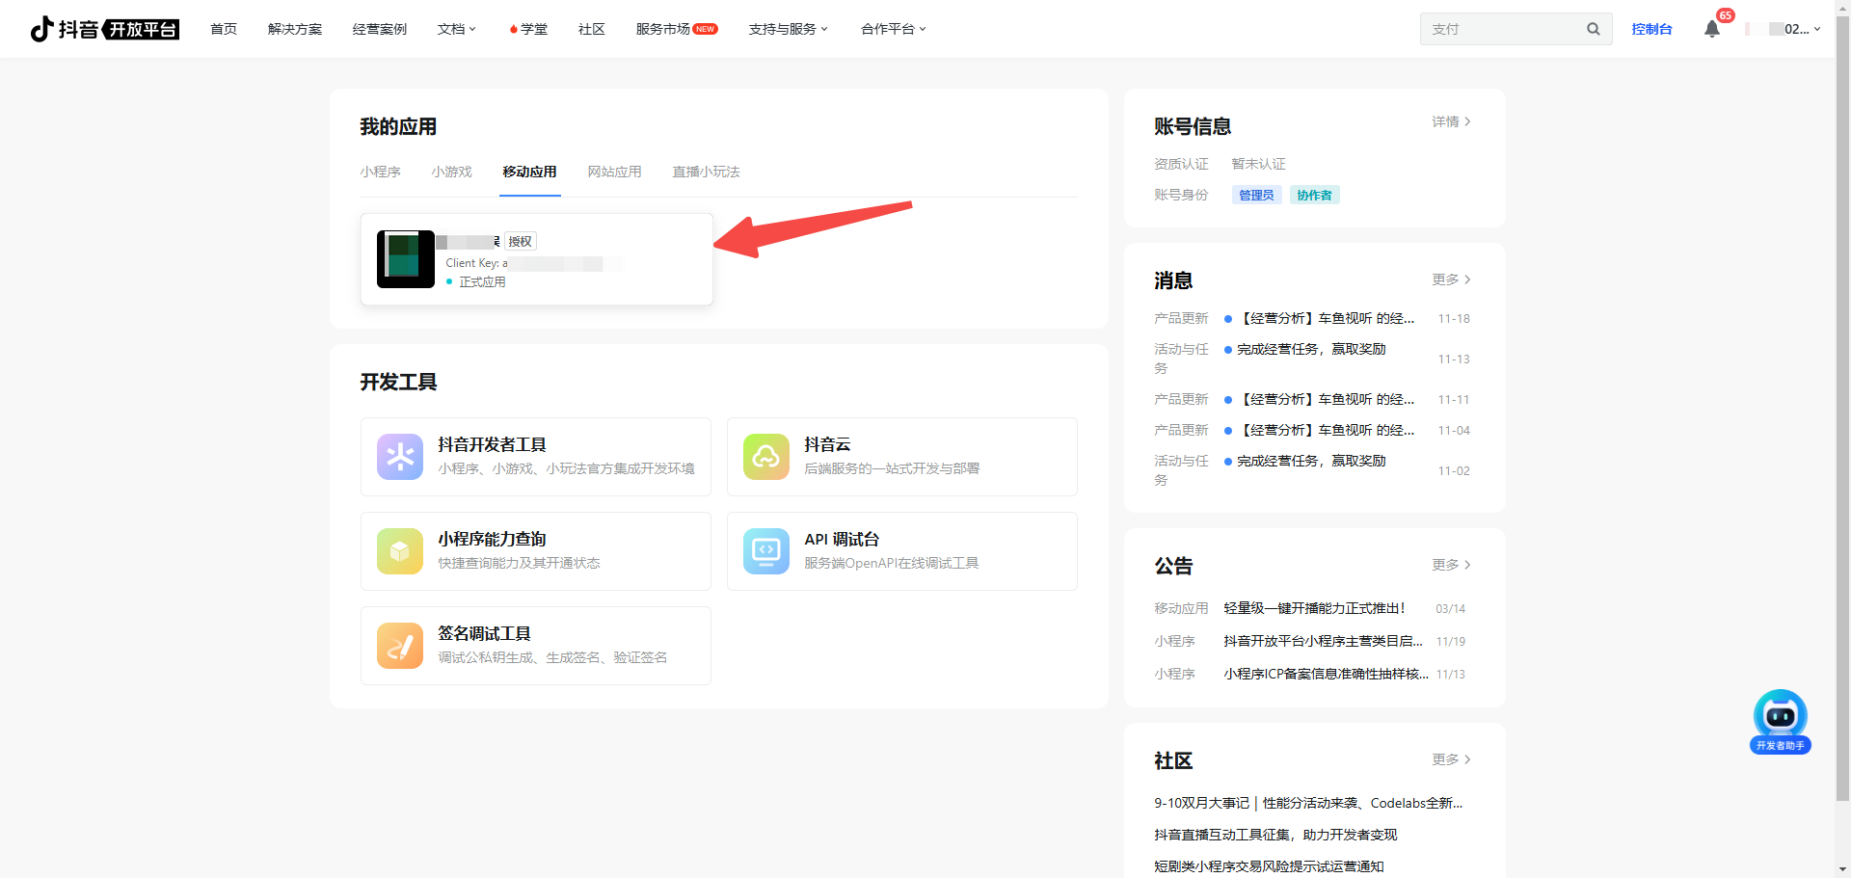Open 抖音开发者工具 card title
The image size is (1851, 878).
click(493, 444)
